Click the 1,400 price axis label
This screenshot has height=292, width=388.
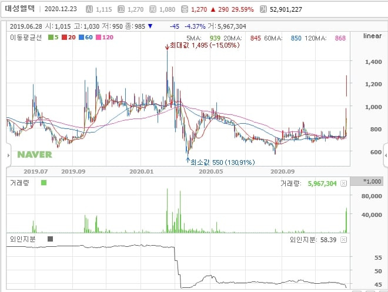[x=373, y=62]
